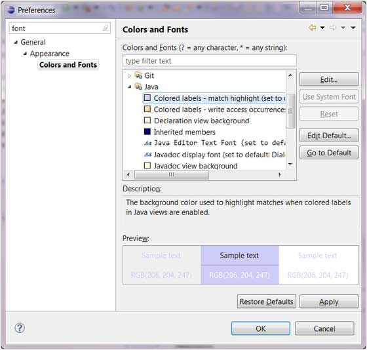
Task: Click the clear filter eraser icon
Action: pyautogui.click(x=106, y=28)
